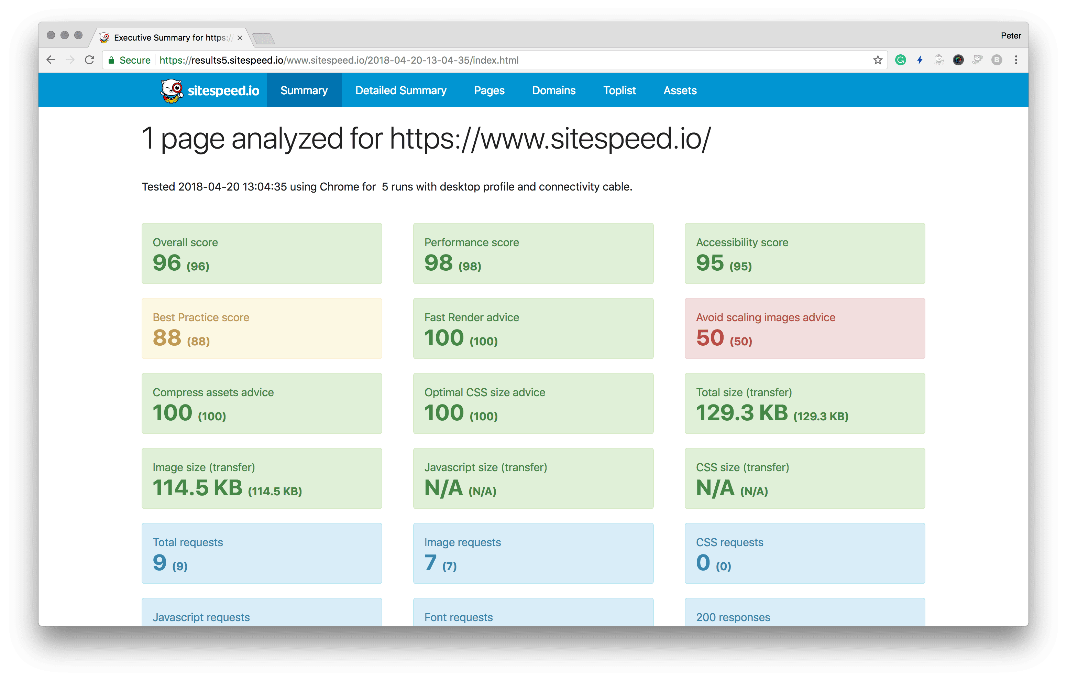Screen dimensions: 1067x681
Task: Click the URL address bar
Action: pos(487,60)
